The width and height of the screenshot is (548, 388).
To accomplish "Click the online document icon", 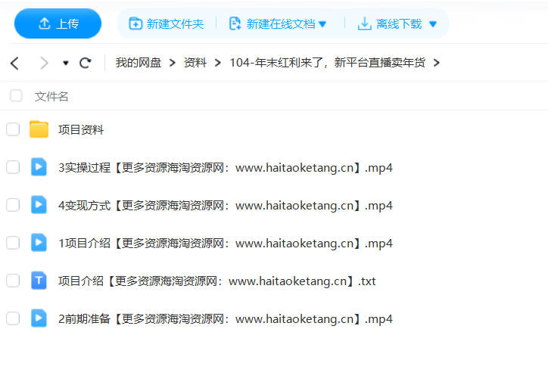I will (235, 23).
